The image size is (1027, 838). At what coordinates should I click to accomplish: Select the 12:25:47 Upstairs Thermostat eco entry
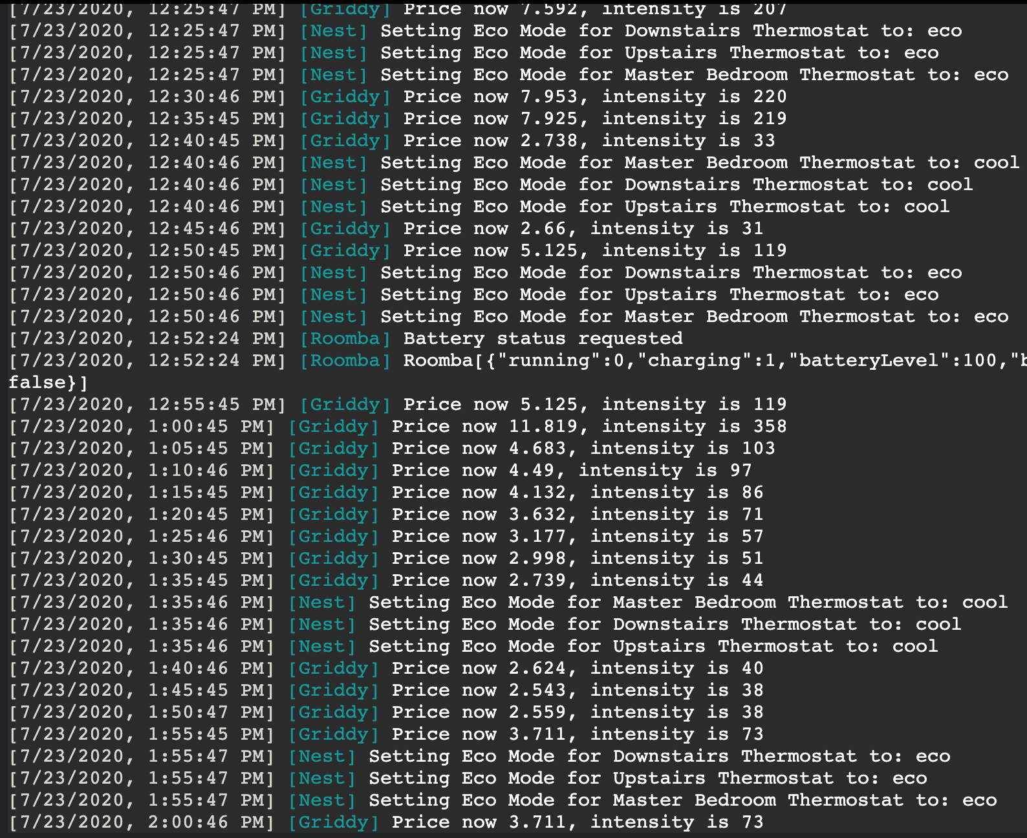point(473,53)
